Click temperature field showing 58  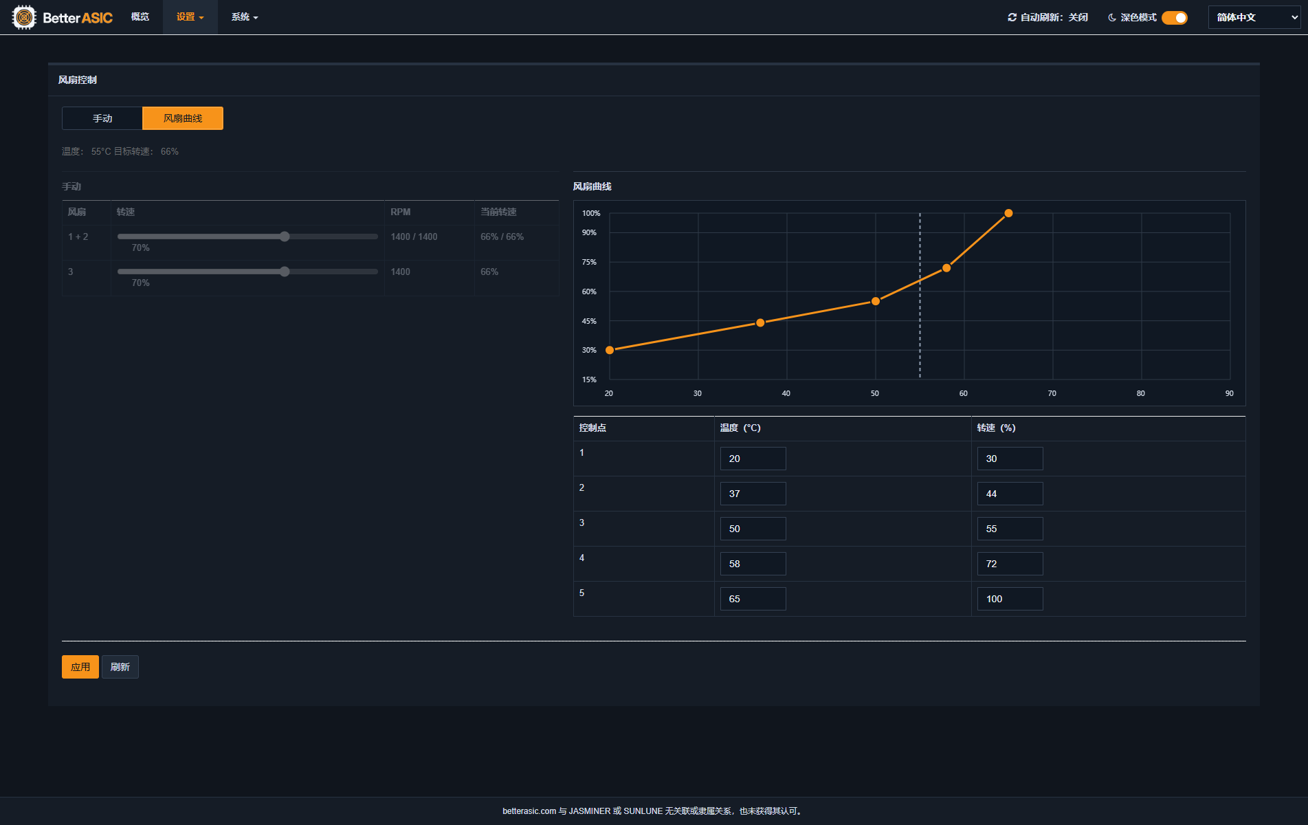753,564
